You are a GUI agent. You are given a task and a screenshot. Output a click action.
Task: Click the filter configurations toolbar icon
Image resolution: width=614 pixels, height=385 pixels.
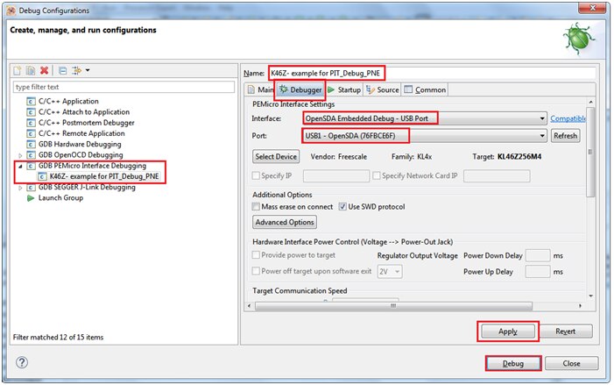pos(76,70)
